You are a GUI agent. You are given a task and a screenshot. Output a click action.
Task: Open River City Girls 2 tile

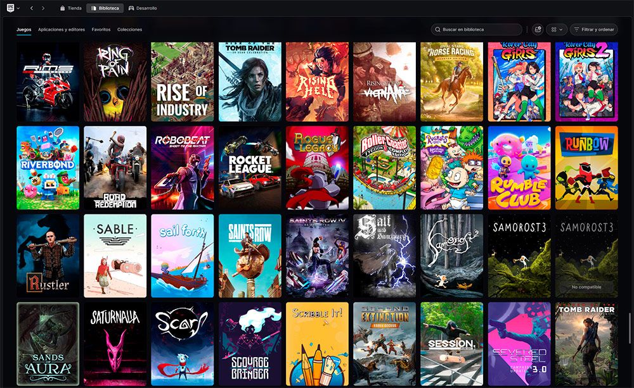(x=586, y=82)
